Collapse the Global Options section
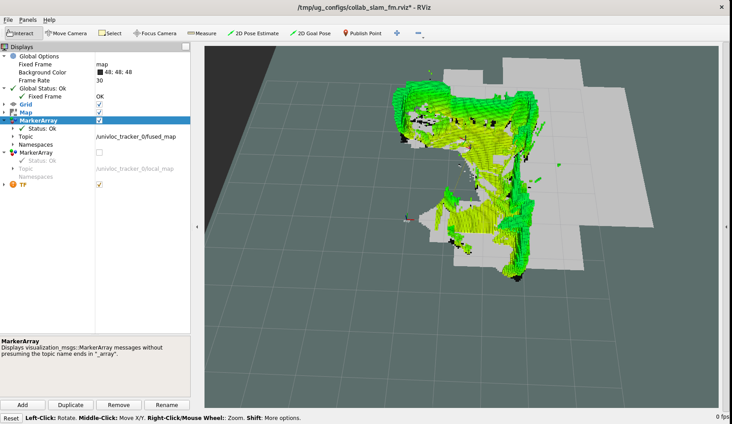The image size is (732, 424). tap(4, 57)
